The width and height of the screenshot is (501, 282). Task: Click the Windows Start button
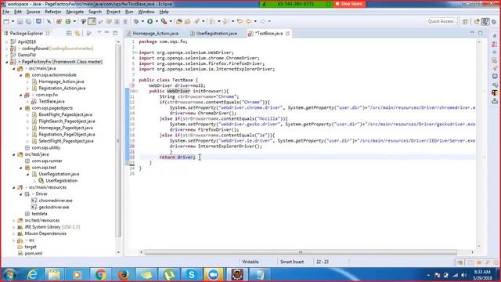[9, 275]
